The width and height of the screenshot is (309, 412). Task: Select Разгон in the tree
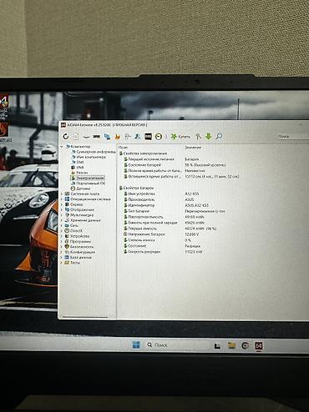[79, 173]
